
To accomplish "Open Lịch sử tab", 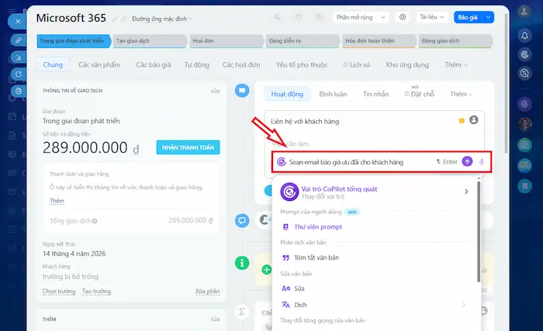I will click(x=357, y=65).
